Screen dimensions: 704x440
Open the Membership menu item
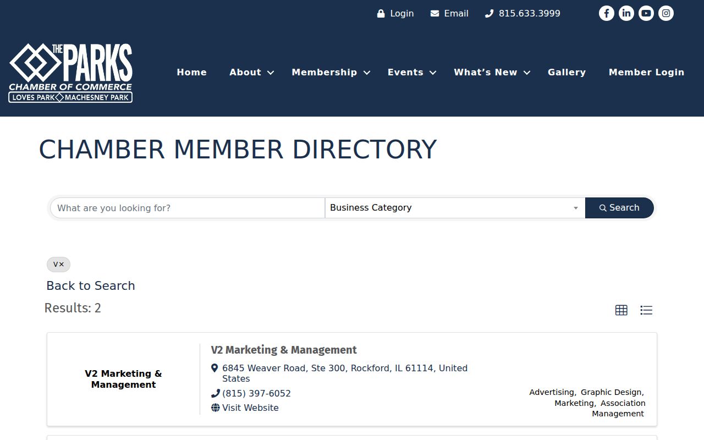(x=324, y=72)
